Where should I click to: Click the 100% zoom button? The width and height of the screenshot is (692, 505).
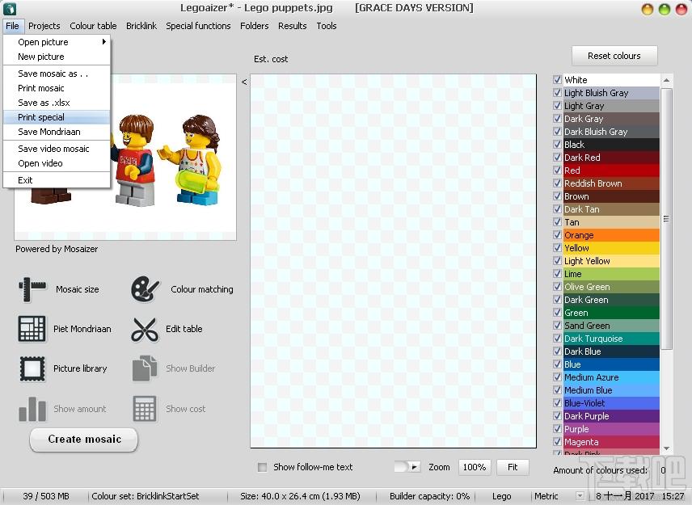pos(475,467)
